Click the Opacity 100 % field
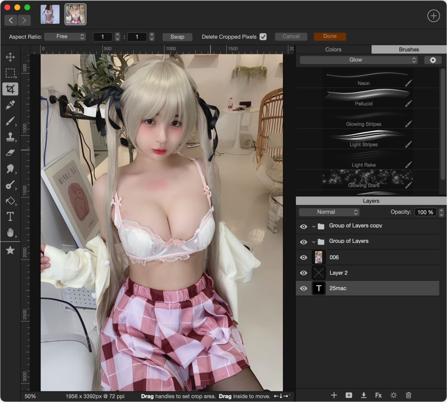Viewport: 447px width, 402px height. tap(425, 212)
